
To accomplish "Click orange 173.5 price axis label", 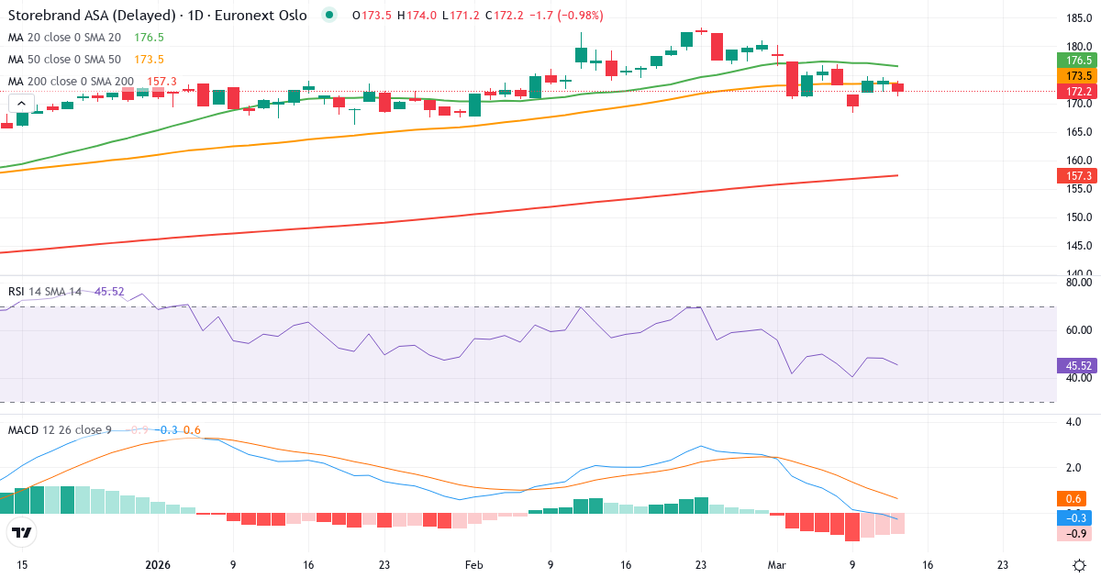I will coord(1078,76).
